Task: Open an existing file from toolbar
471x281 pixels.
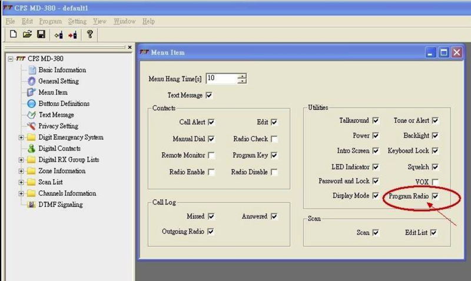Action: [27, 35]
